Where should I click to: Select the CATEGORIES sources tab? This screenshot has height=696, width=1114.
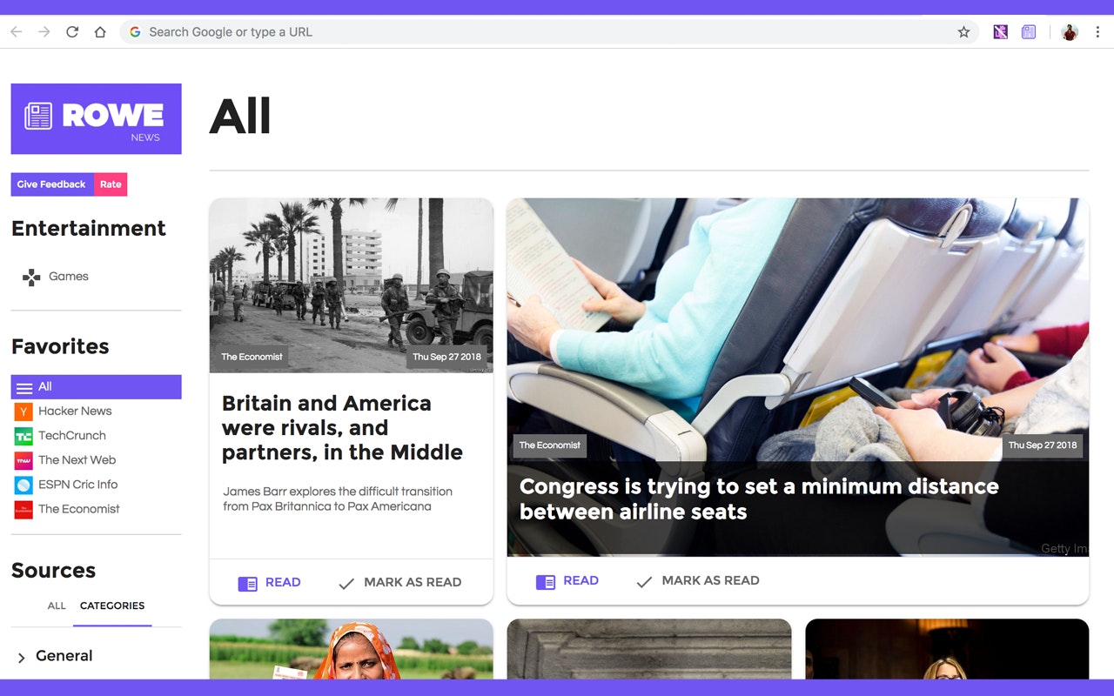[x=112, y=606]
